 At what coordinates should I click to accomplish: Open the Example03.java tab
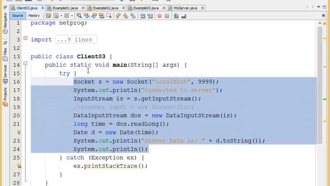146,8
